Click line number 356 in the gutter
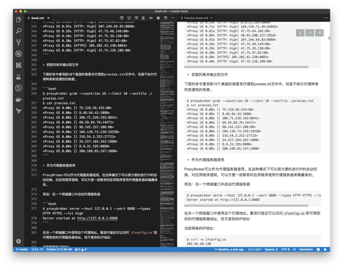The image size is (343, 269). point(34,94)
